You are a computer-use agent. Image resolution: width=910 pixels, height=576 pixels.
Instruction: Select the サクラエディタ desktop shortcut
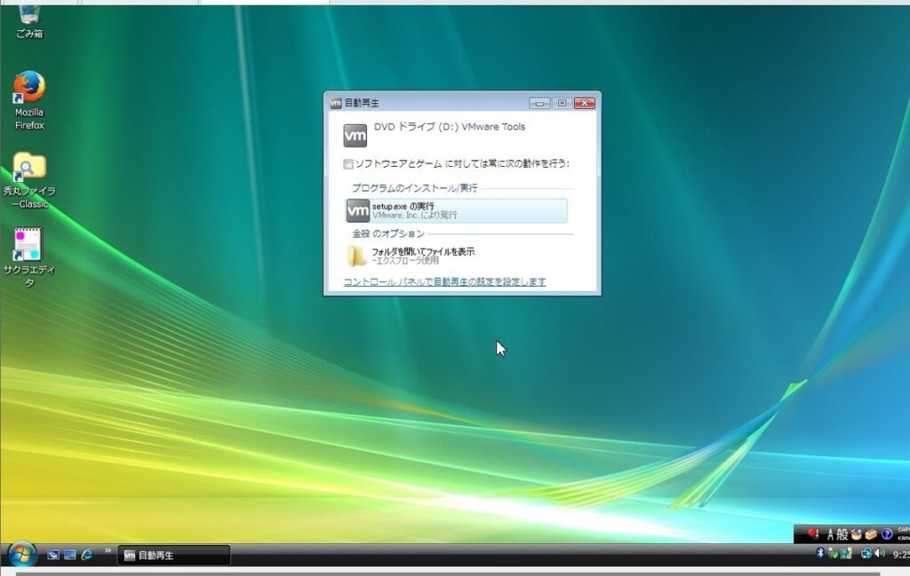click(29, 258)
